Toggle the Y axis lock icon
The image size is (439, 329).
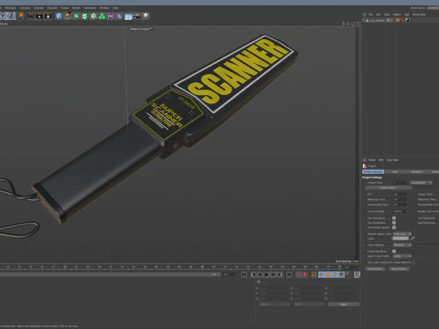pyautogui.click(x=4, y=16)
